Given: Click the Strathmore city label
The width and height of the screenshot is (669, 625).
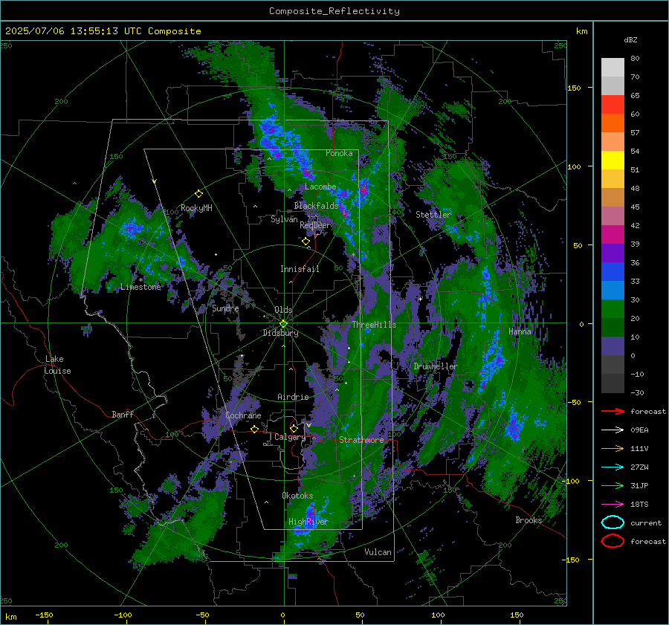Looking at the screenshot, I should pyautogui.click(x=361, y=440).
